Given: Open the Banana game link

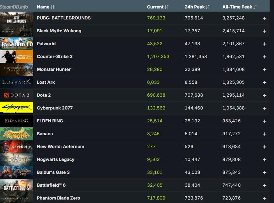Looking at the screenshot, I should click(45, 134).
